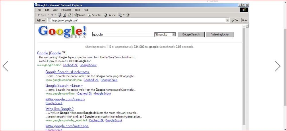Click the Forward arrow in IE toolbar
Screen dimensions: 287x131
tap(52, 15)
